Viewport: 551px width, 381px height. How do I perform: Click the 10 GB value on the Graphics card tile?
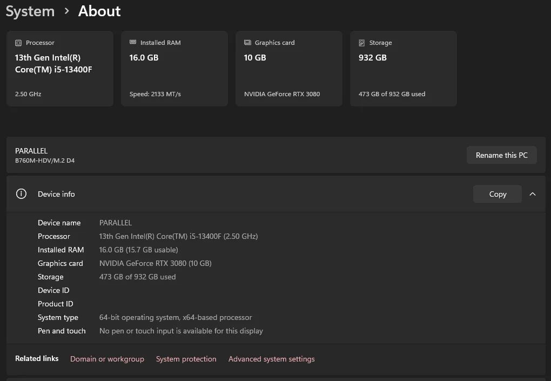point(255,58)
